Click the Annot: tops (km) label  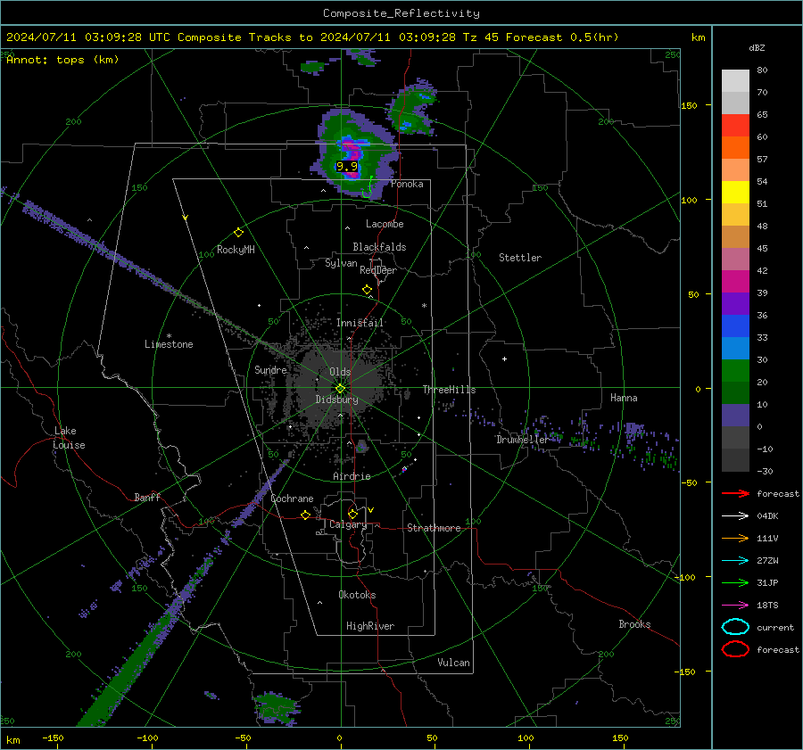click(62, 60)
